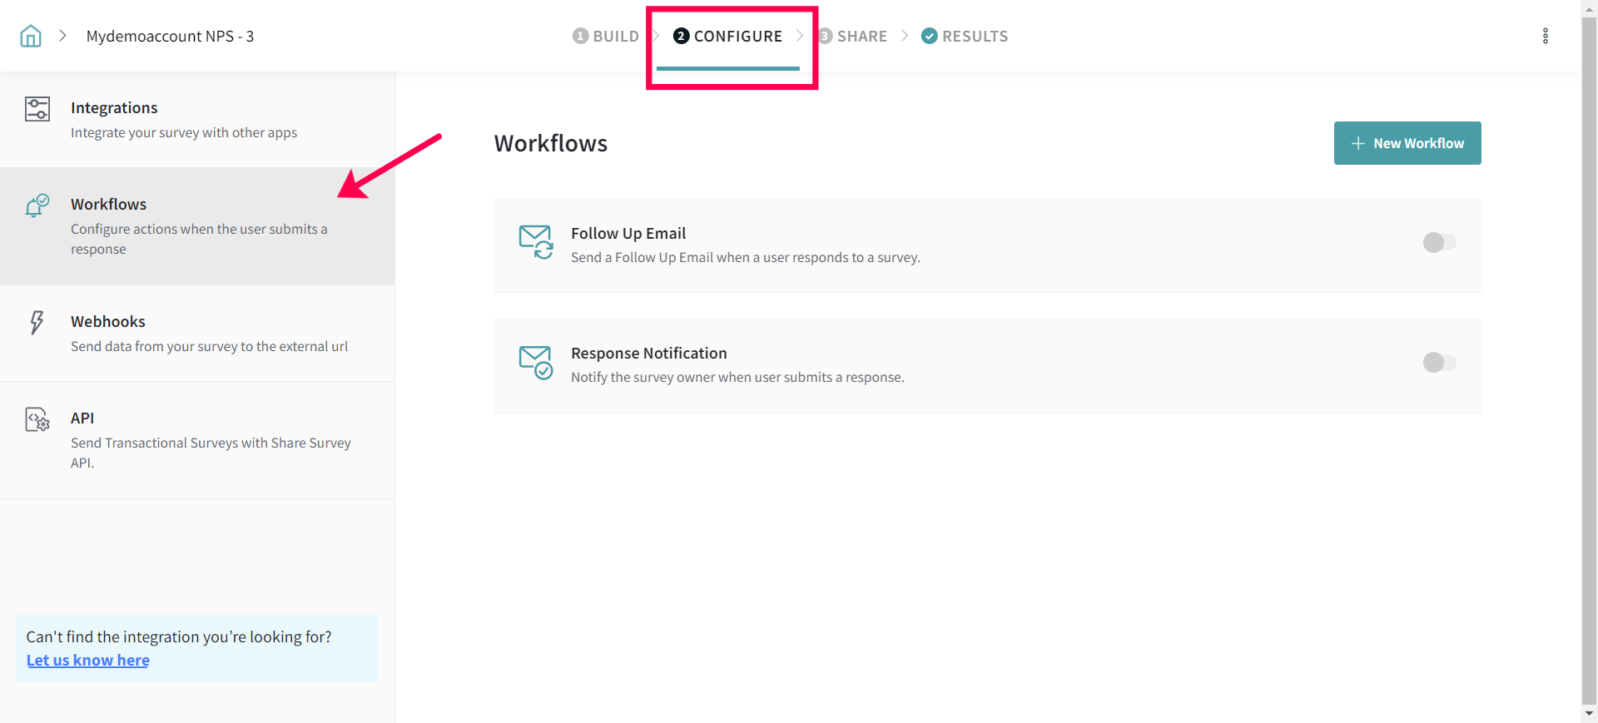Screen dimensions: 1598x723
Task: Click the chevron between Configure and Share
Action: point(800,36)
